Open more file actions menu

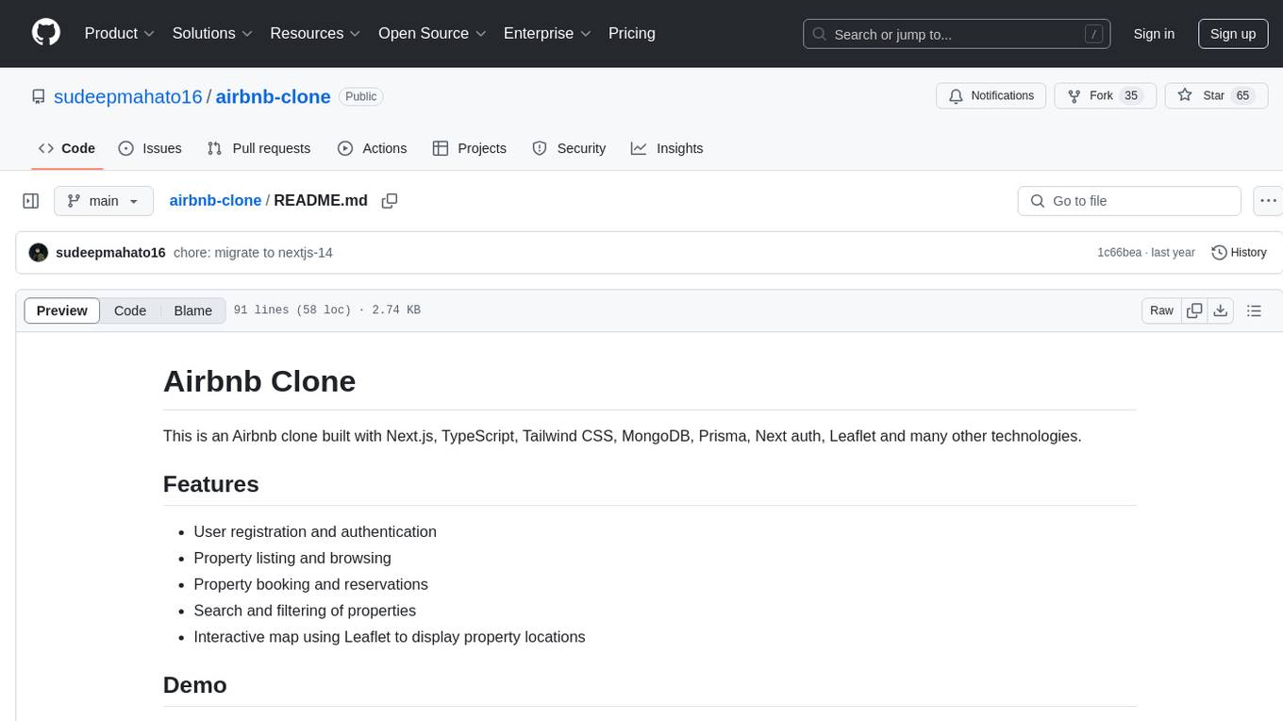pyautogui.click(x=1269, y=201)
